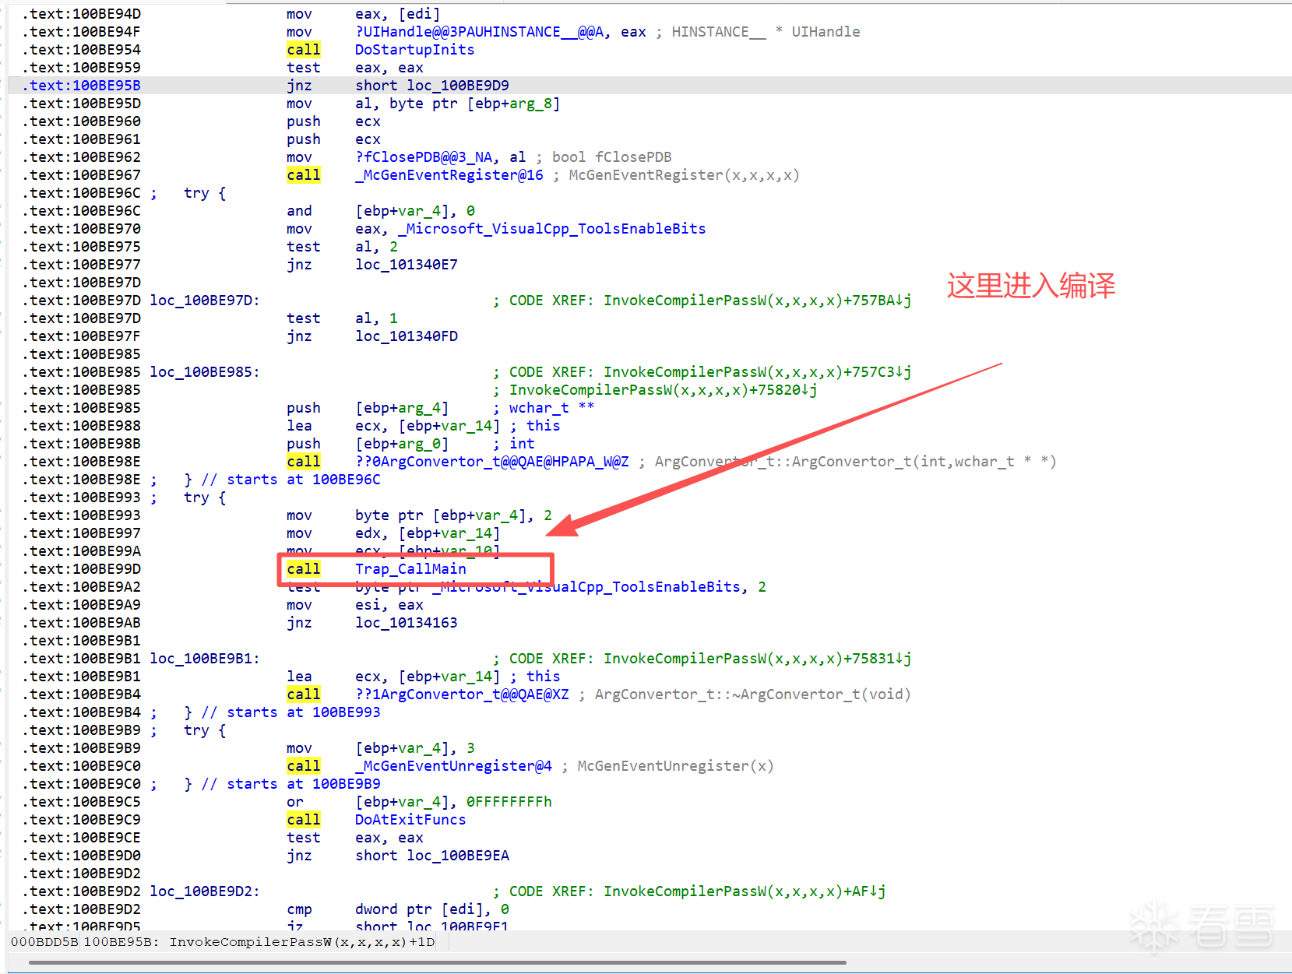Click the operand 'esi, eax'

click(389, 605)
